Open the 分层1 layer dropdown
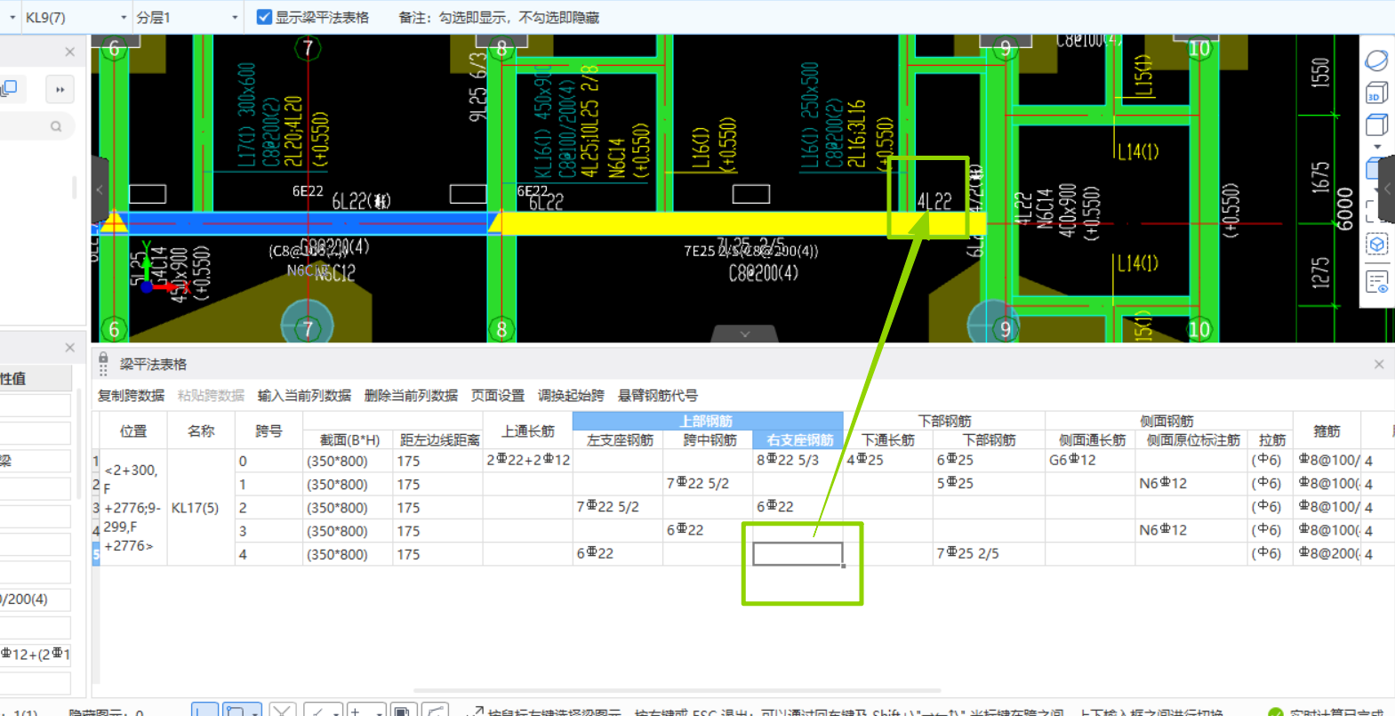Screen dimensions: 1395x716 [x=235, y=17]
